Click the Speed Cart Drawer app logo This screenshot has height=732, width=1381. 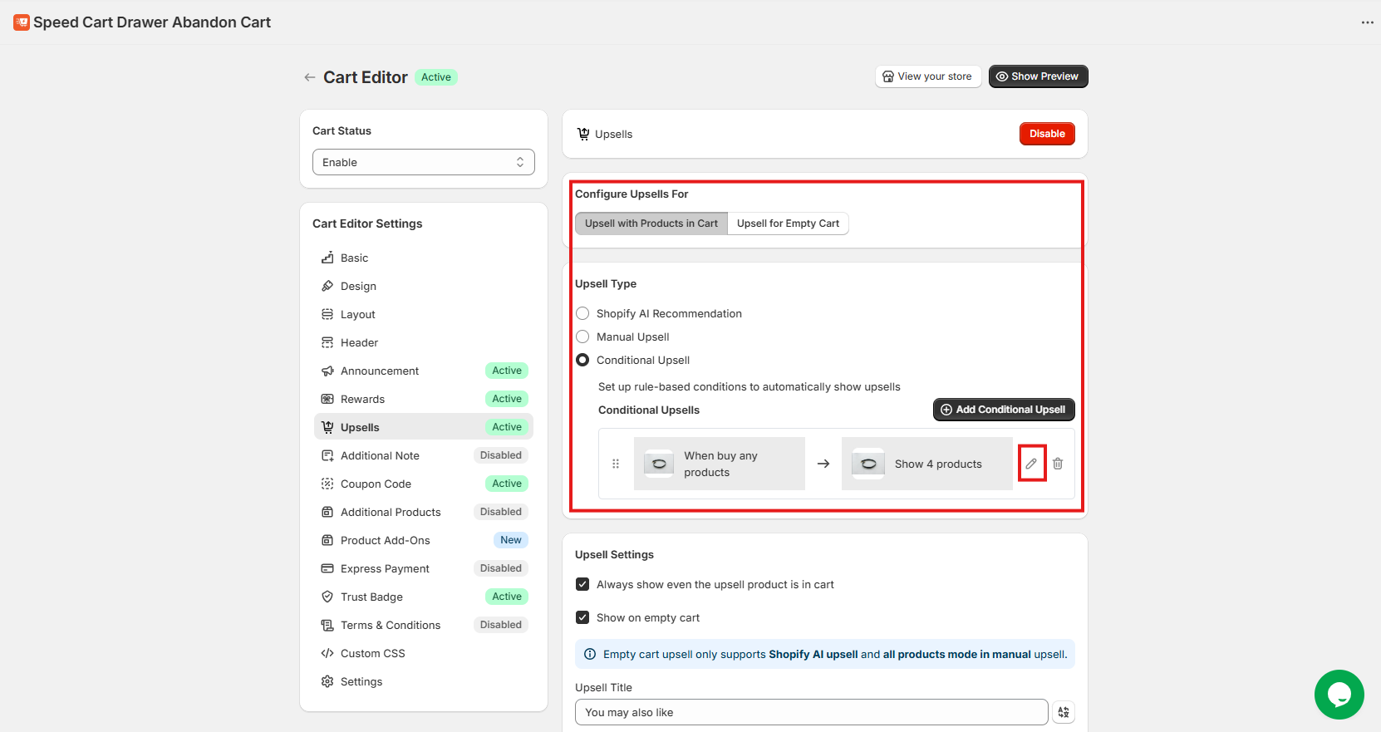tap(22, 22)
